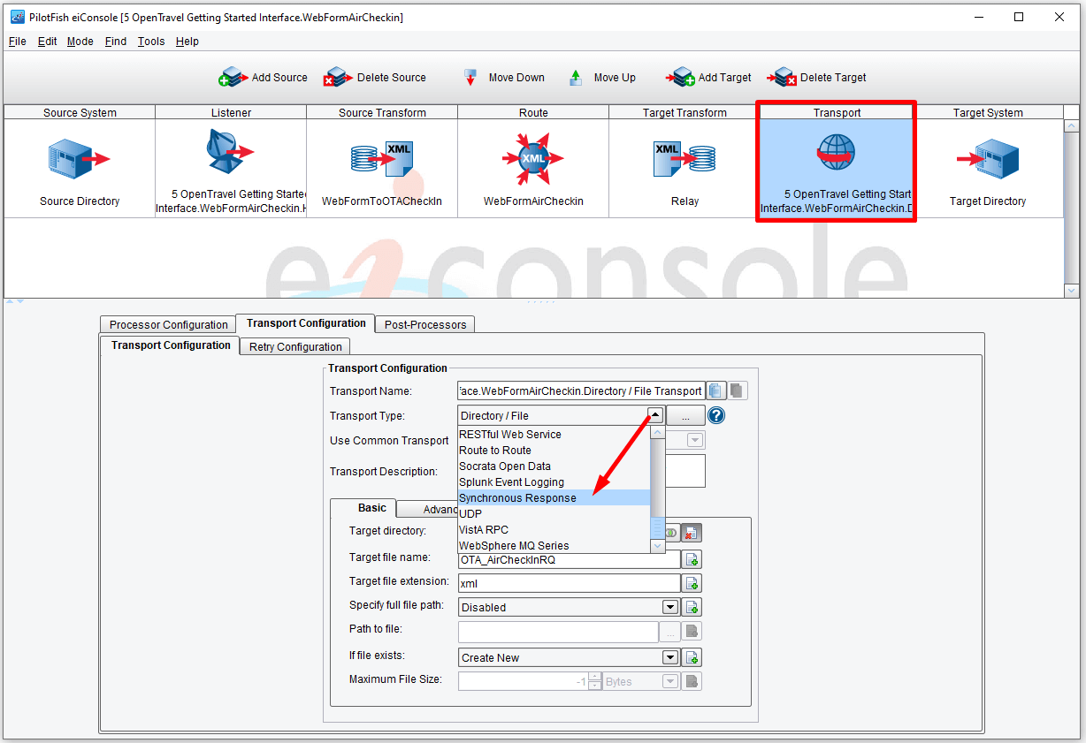The height and width of the screenshot is (743, 1086).
Task: Choose Route to Route transport type
Action: pos(554,451)
